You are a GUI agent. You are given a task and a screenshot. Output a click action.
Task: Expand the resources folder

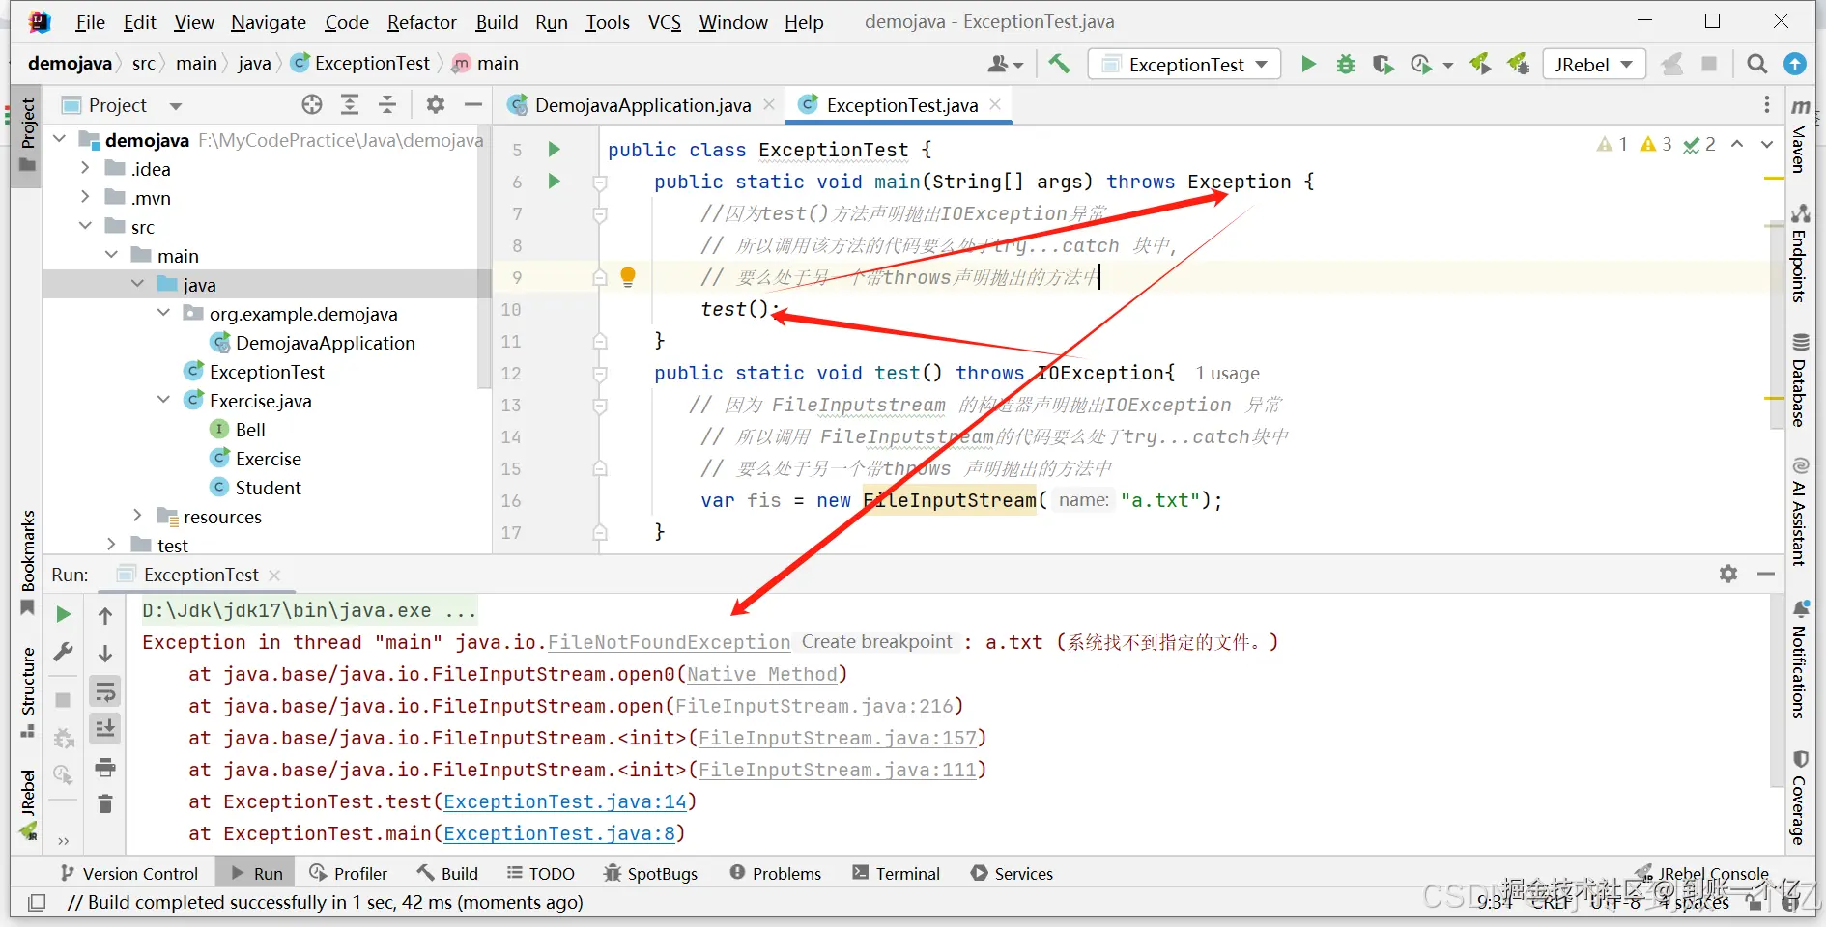tap(138, 516)
